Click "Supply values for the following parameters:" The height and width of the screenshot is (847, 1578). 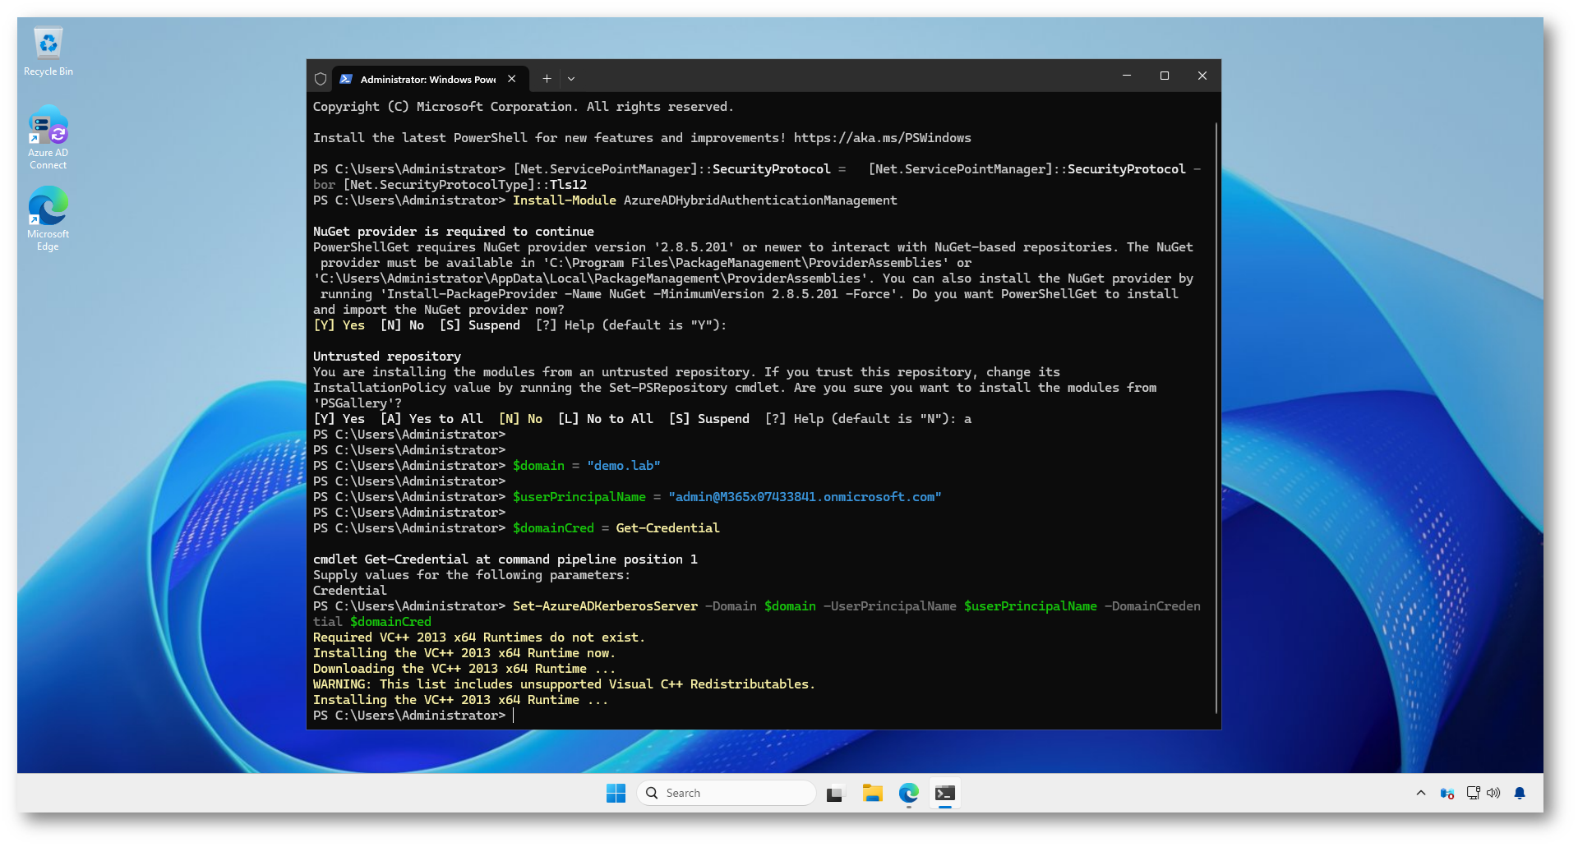click(472, 575)
